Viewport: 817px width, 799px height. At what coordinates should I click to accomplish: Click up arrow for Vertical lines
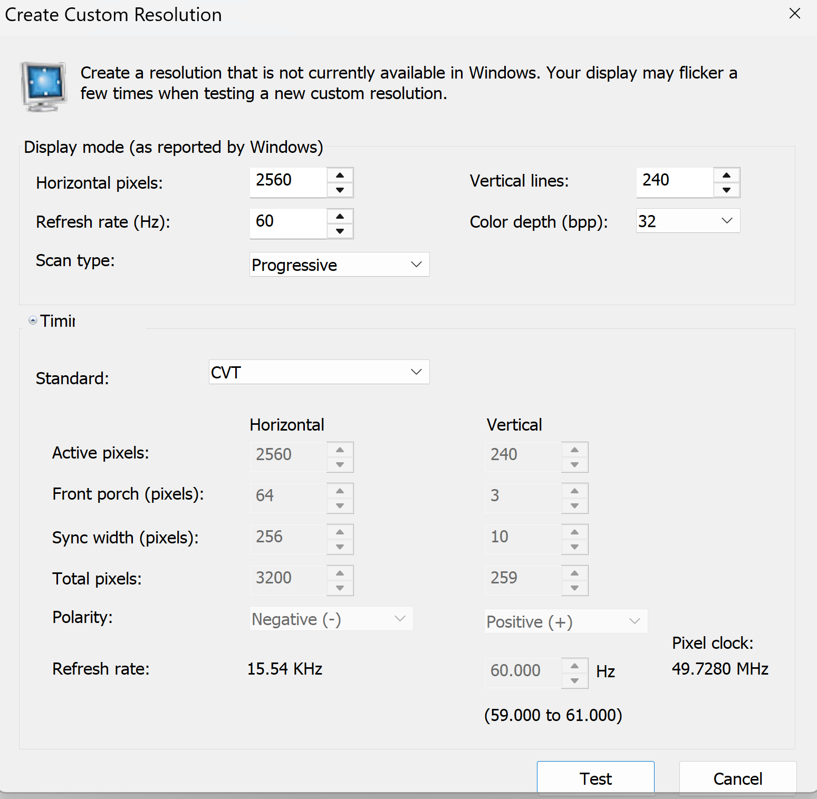coord(726,176)
